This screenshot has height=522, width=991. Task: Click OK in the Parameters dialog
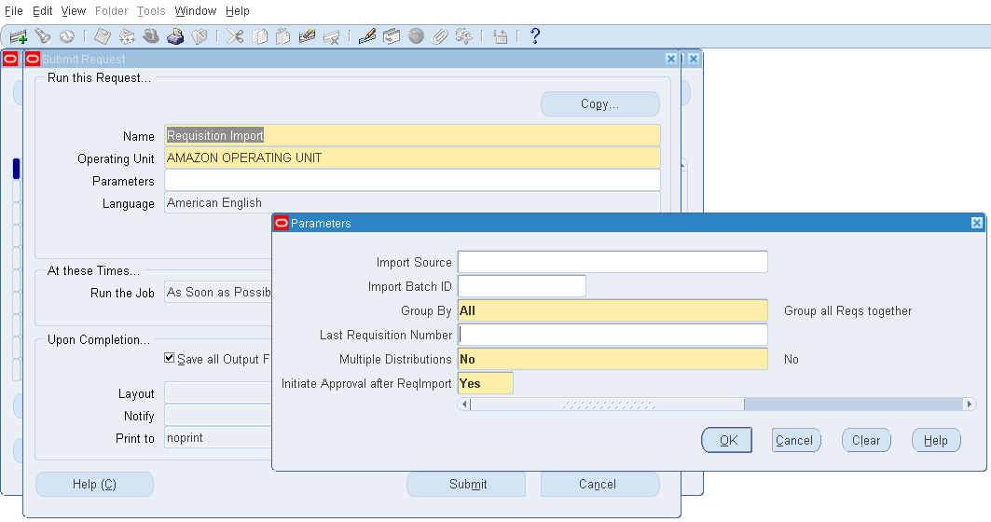click(727, 440)
